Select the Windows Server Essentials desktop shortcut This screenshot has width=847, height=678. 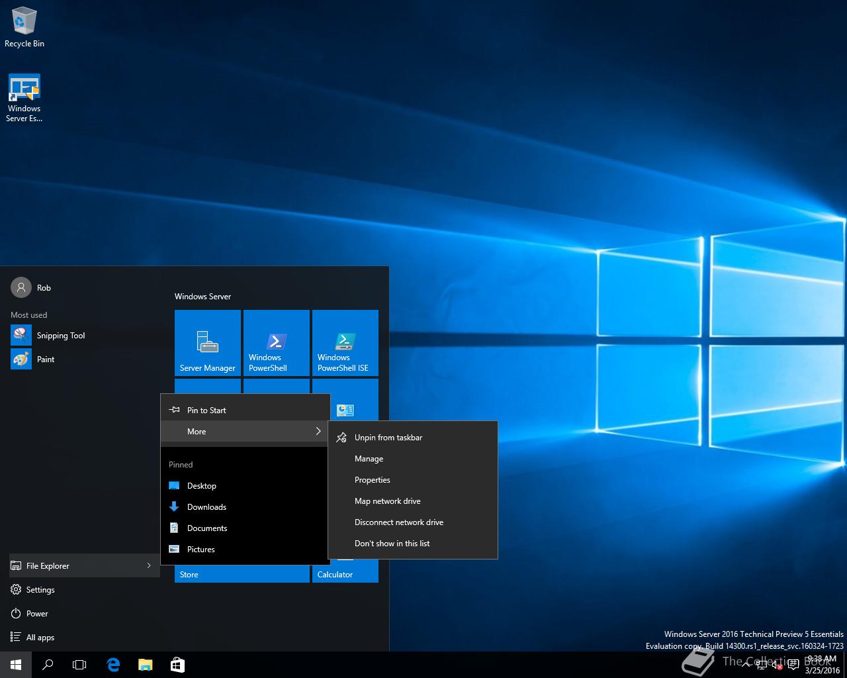24,98
